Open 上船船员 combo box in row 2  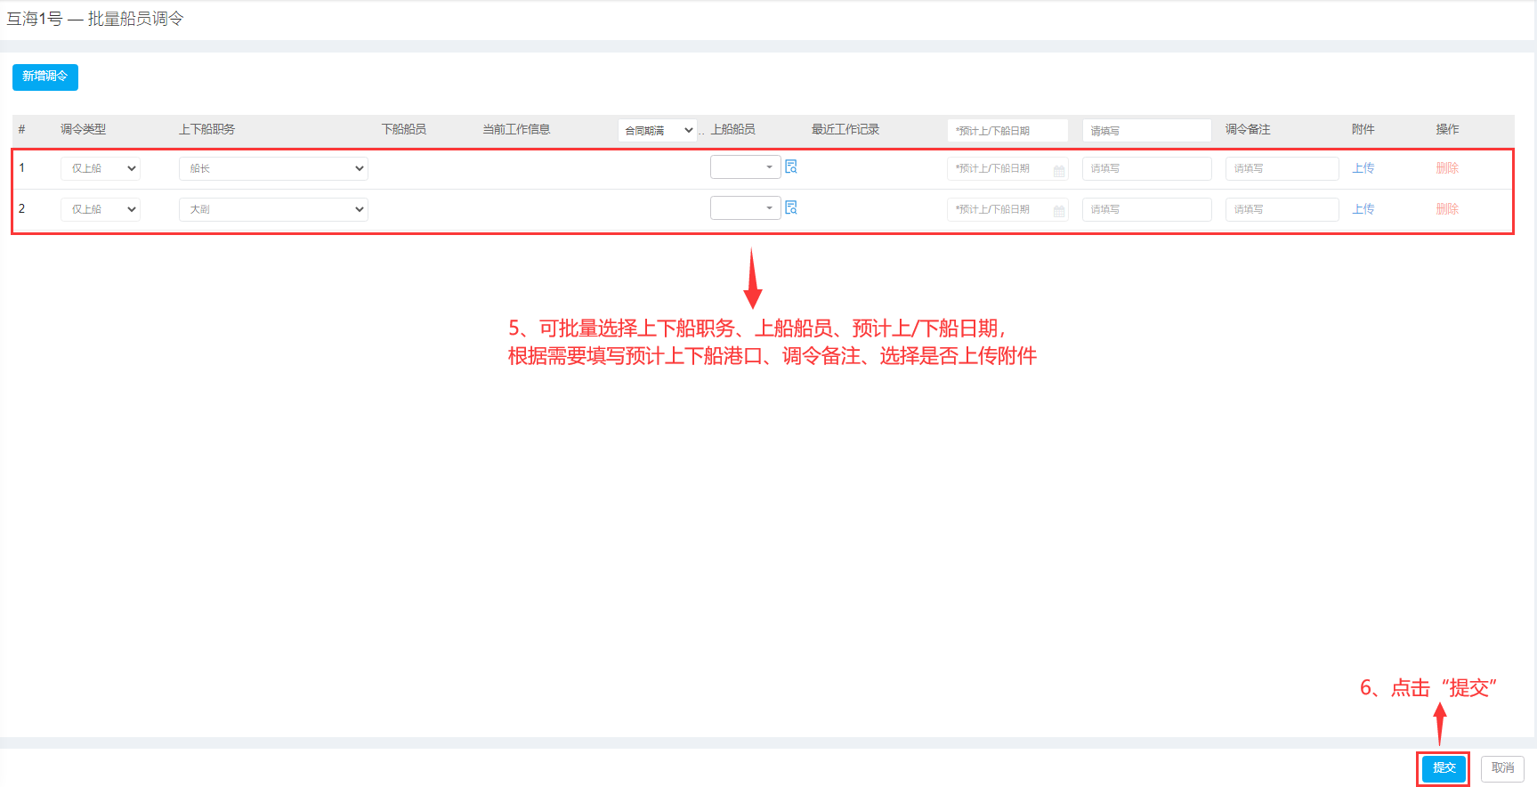[745, 207]
